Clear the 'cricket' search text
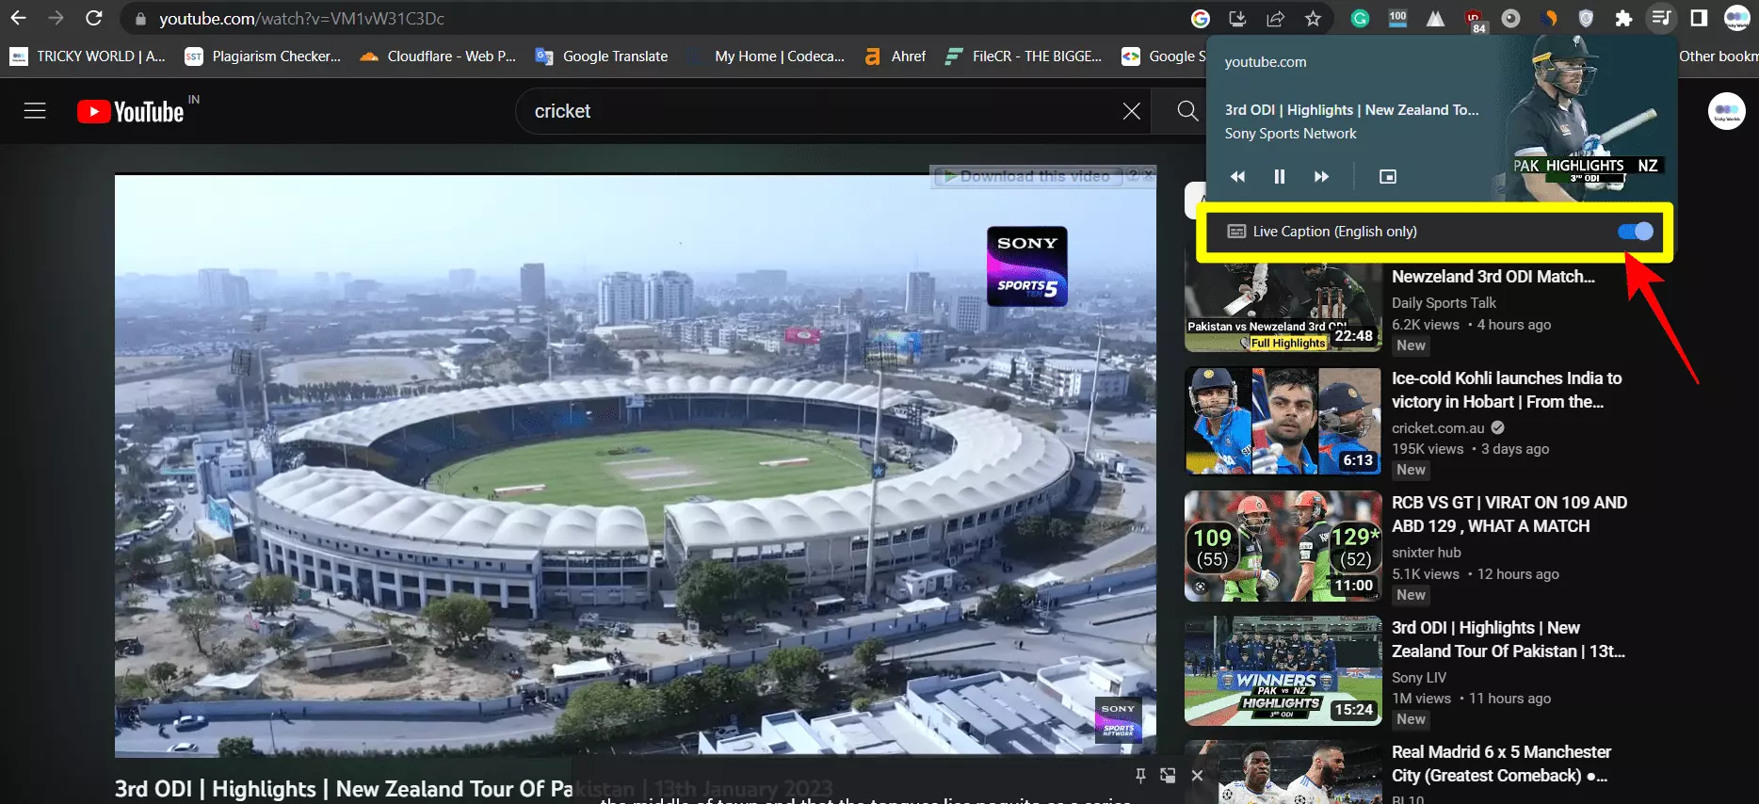The height and width of the screenshot is (804, 1759). coord(1132,111)
